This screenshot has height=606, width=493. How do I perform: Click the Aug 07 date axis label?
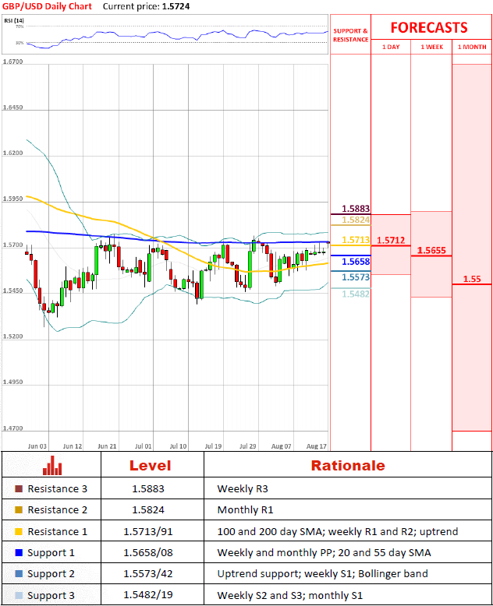point(282,446)
